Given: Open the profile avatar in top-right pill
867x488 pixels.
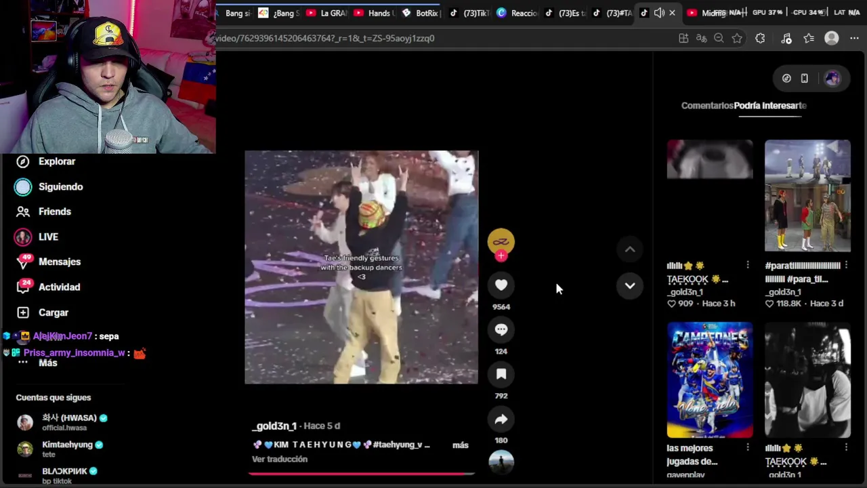Looking at the screenshot, I should tap(832, 79).
